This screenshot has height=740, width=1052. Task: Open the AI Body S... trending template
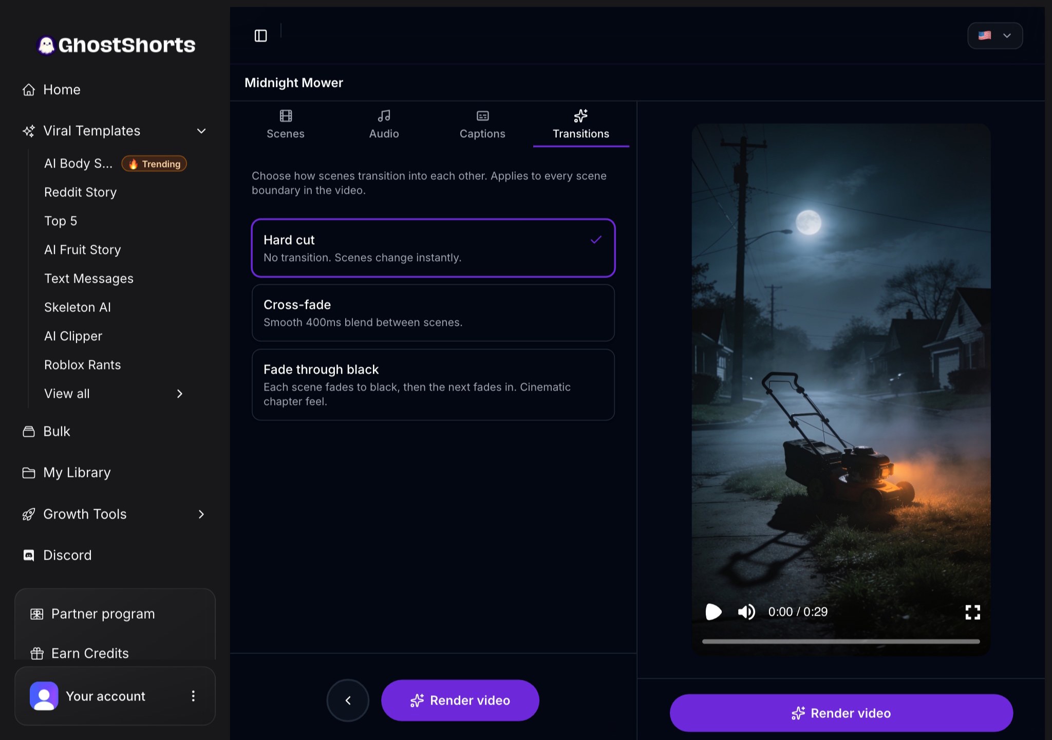(x=115, y=163)
